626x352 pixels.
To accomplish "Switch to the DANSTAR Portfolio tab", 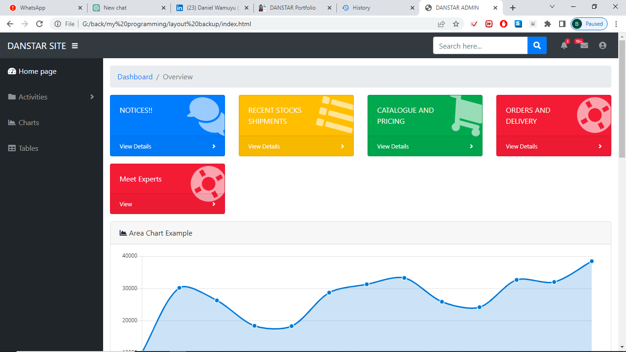I will (x=292, y=8).
